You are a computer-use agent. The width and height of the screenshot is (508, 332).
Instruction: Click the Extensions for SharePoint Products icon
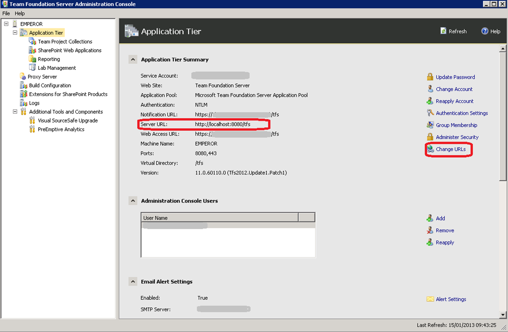[x=24, y=94]
